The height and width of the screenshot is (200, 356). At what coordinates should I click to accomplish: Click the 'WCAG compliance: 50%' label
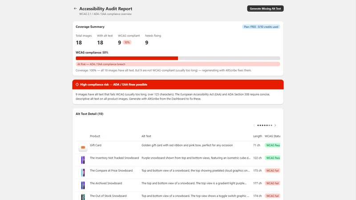(92, 52)
